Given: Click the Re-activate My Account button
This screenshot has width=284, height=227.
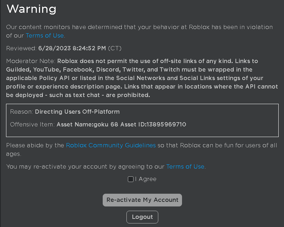Looking at the screenshot, I should [142, 200].
